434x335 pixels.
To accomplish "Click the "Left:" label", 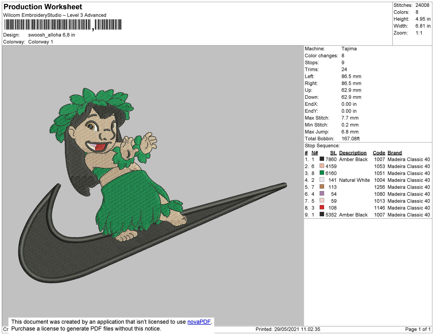I will pyautogui.click(x=310, y=76).
